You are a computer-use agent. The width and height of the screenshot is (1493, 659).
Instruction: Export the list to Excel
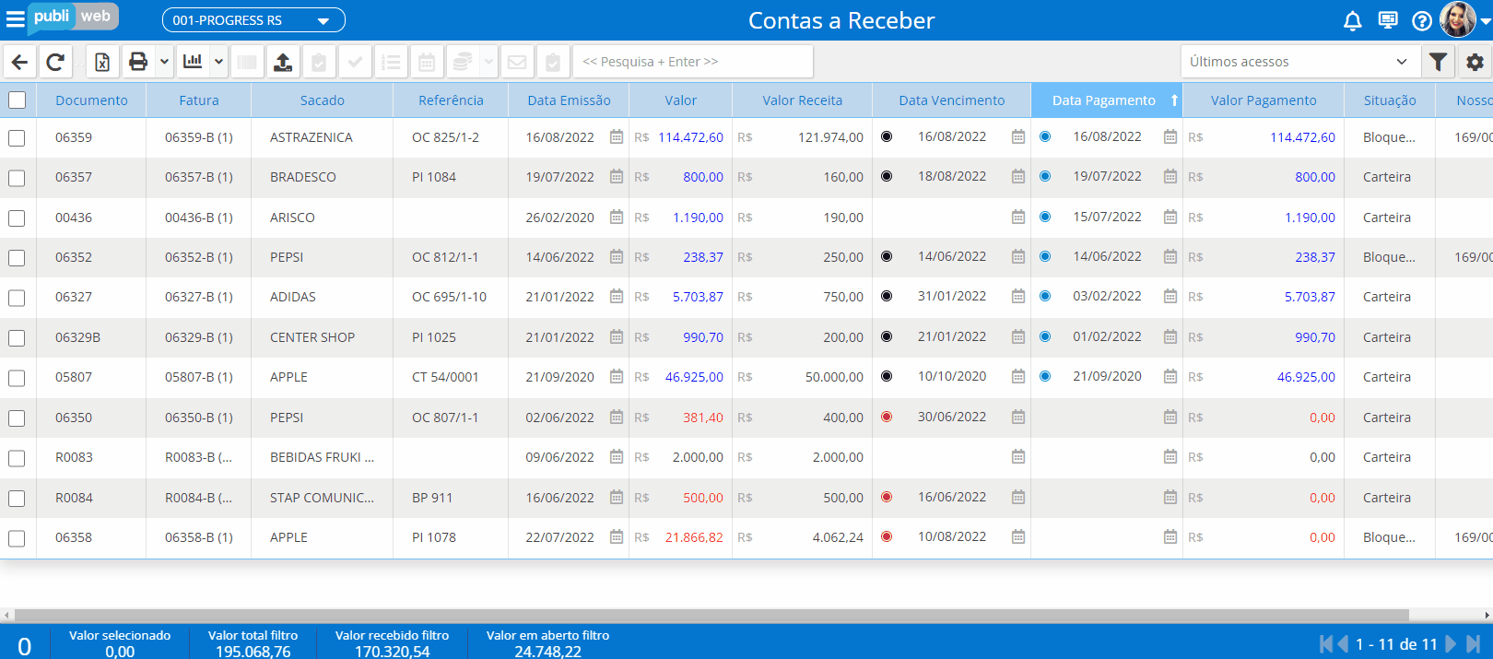pyautogui.click(x=102, y=62)
